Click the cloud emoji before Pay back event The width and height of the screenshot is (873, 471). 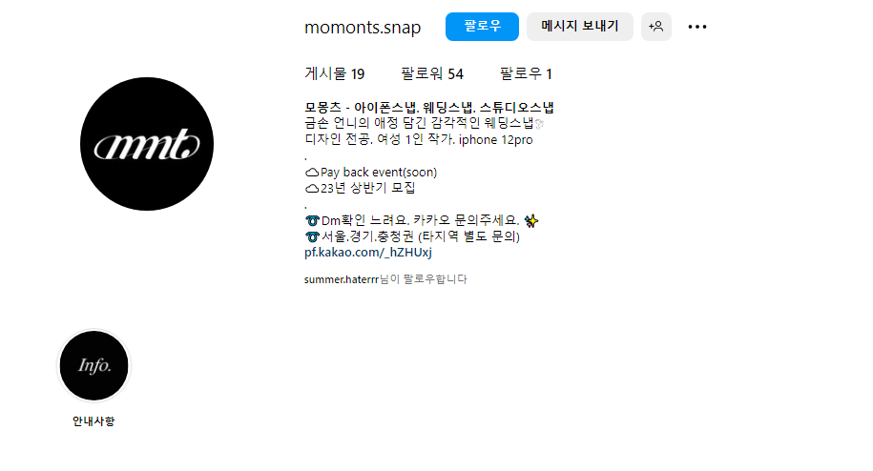tap(312, 173)
